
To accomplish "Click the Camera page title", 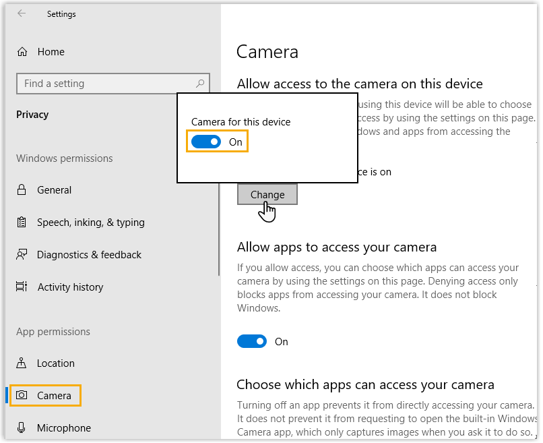I will [x=267, y=52].
